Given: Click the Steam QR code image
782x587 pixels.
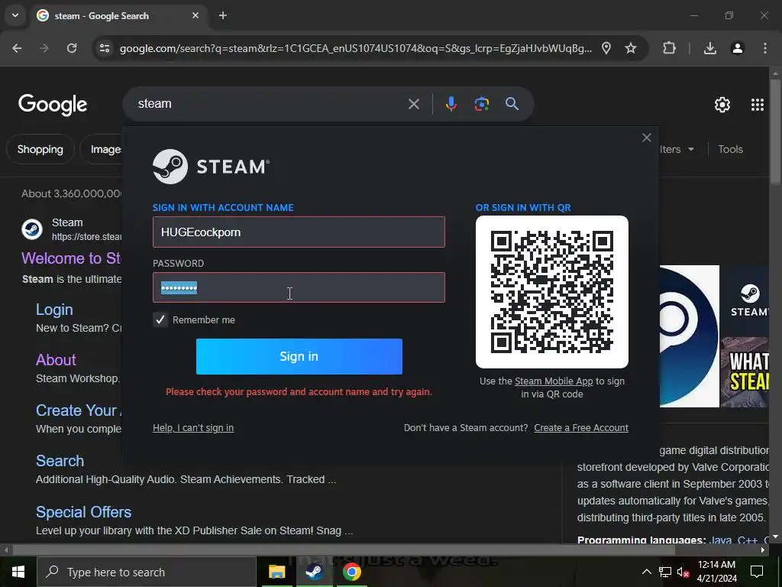Looking at the screenshot, I should tap(552, 292).
